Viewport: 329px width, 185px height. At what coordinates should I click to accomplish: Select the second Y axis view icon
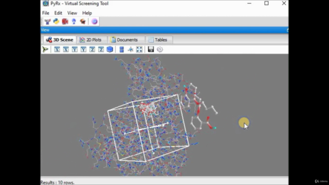[x=83, y=49]
